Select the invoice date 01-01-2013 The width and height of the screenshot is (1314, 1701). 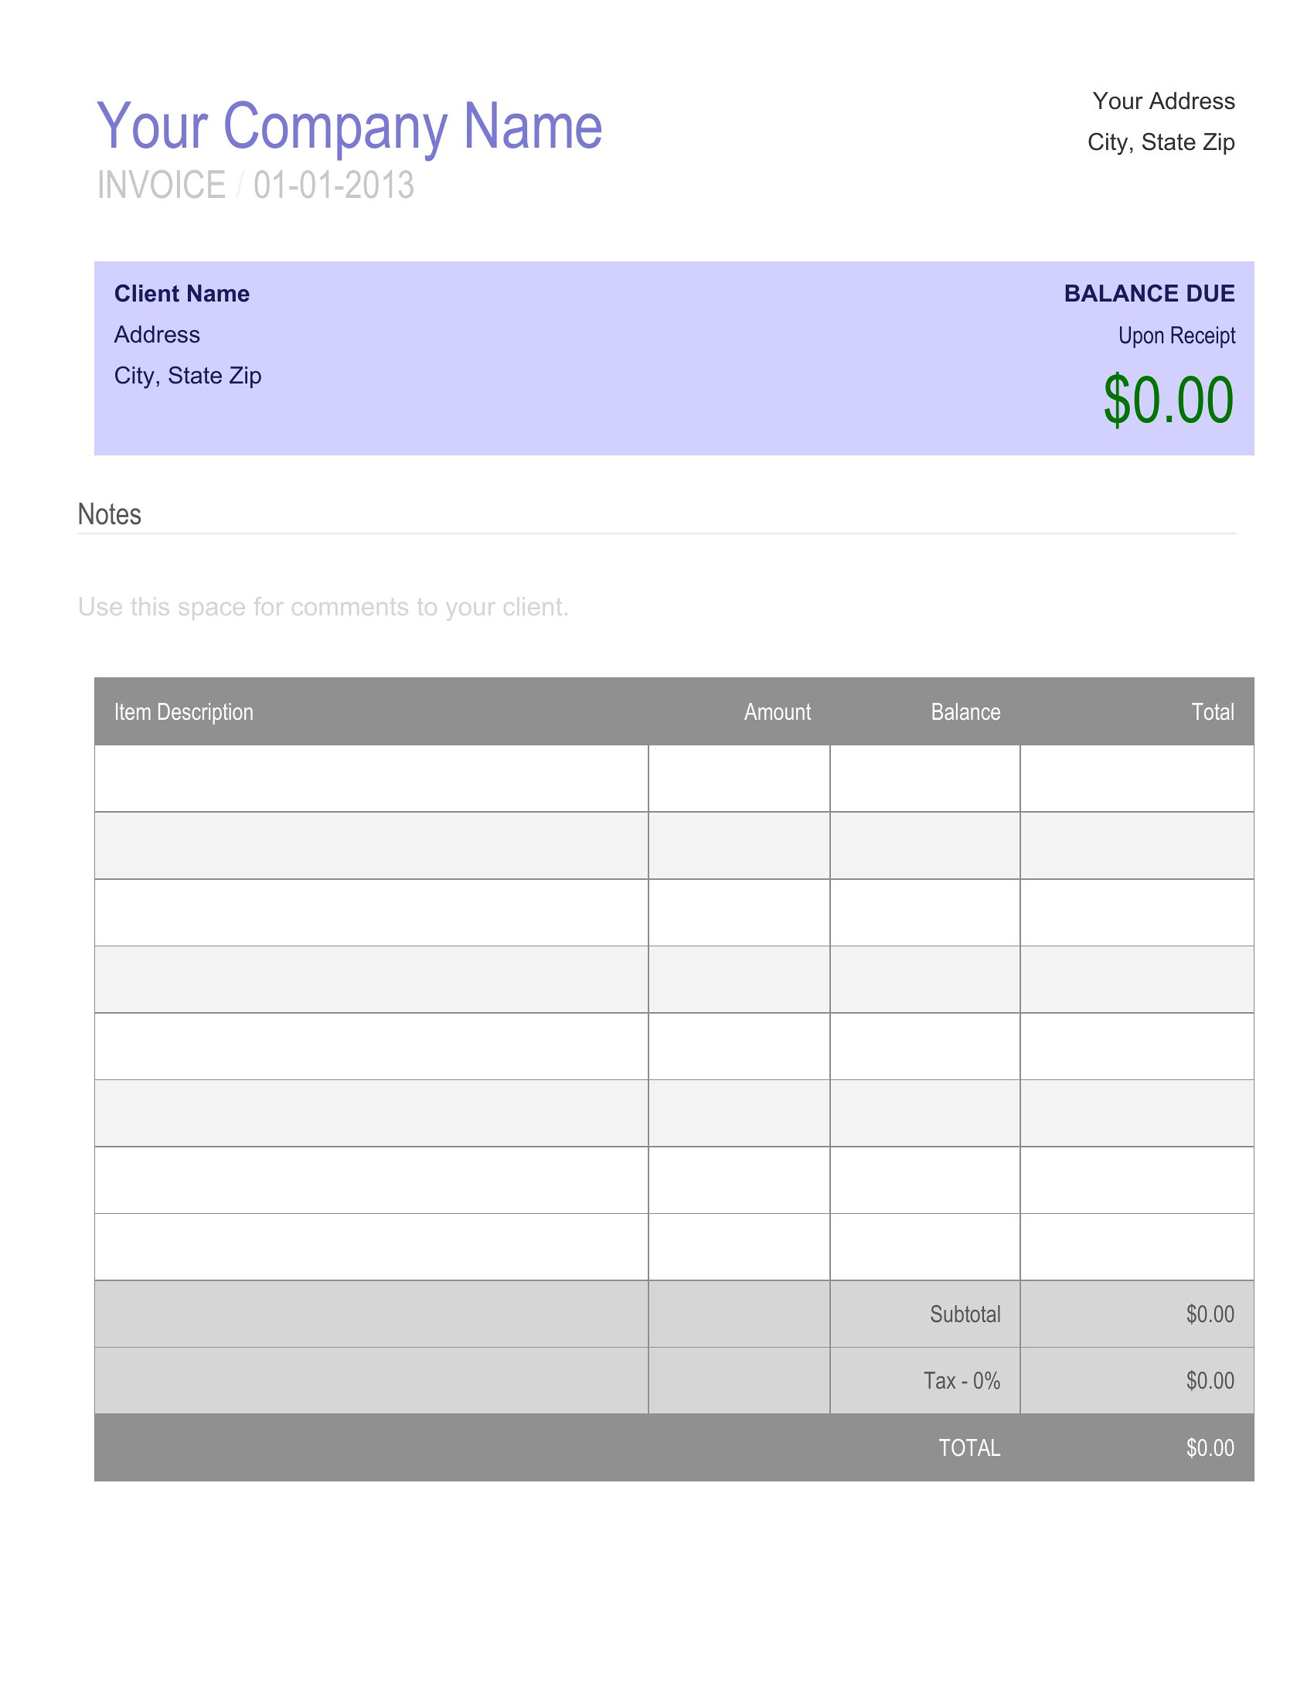point(333,186)
